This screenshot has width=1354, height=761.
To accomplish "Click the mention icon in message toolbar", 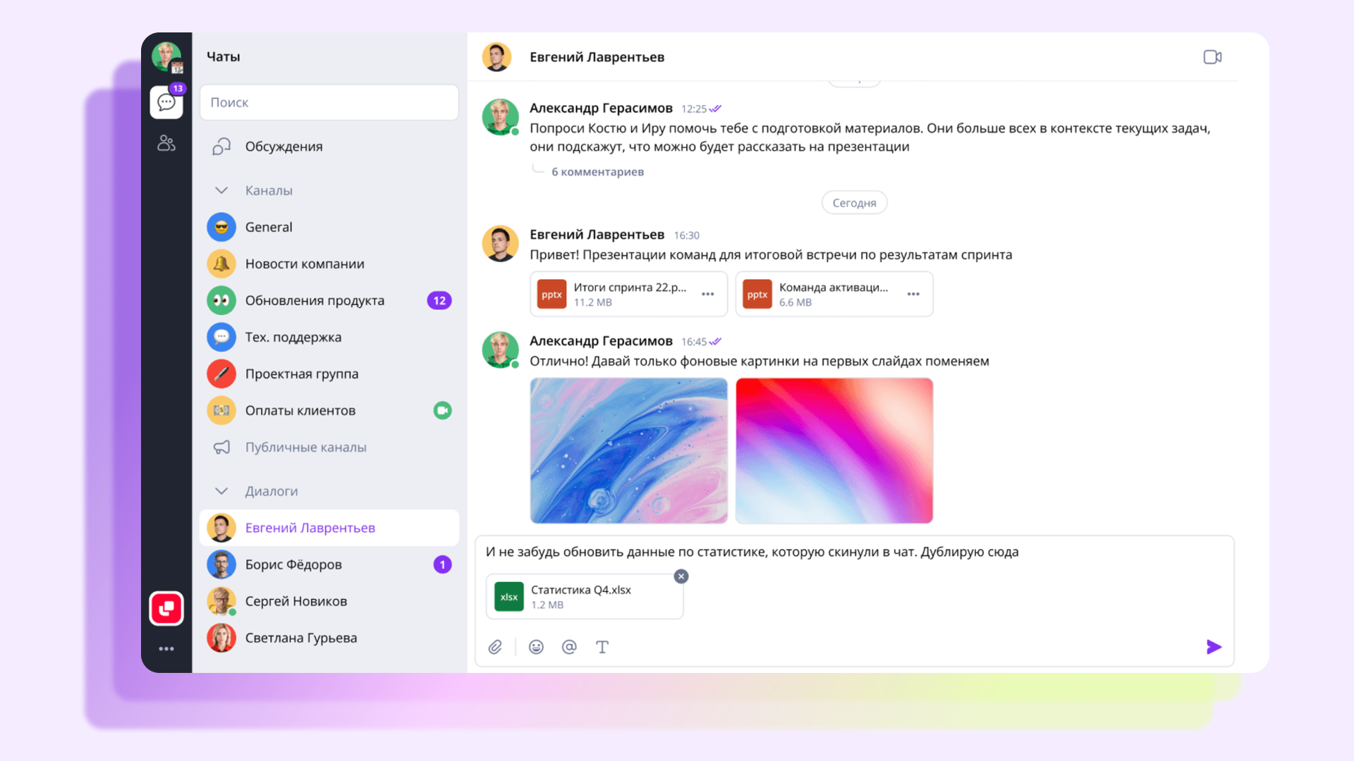I will tap(569, 647).
